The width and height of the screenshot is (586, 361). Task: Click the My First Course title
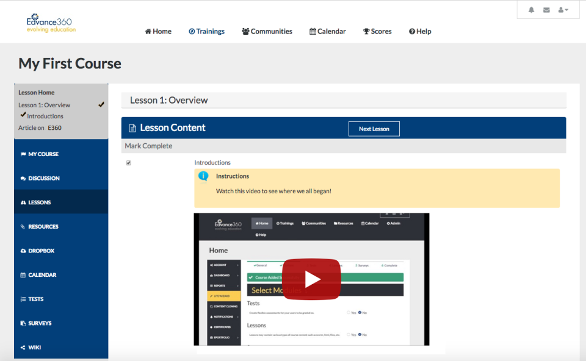[70, 63]
